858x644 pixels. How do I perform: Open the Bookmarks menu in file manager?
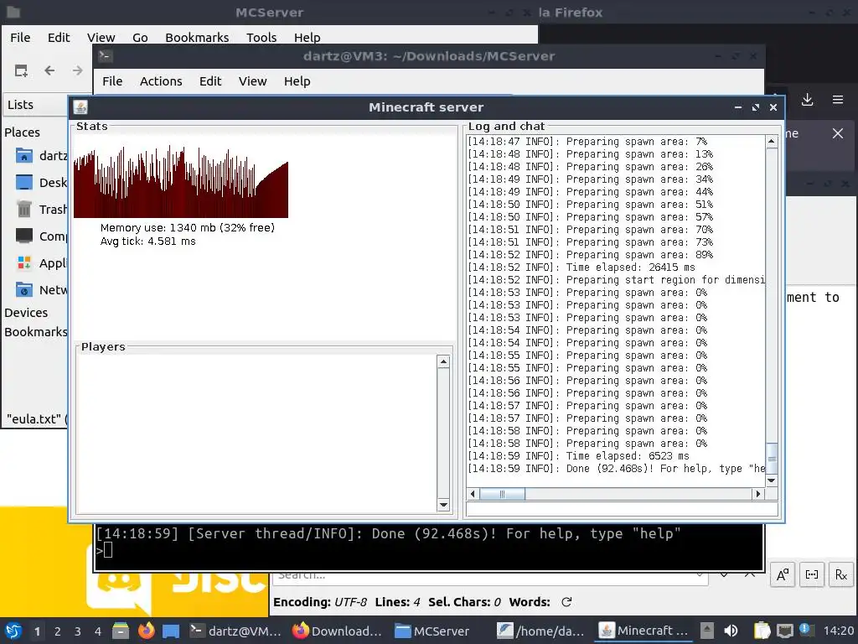(197, 37)
